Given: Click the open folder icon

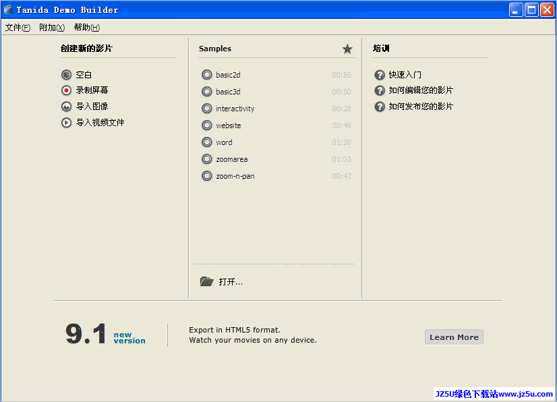Looking at the screenshot, I should [206, 281].
